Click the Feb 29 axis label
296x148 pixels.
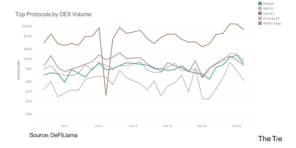tap(236, 126)
